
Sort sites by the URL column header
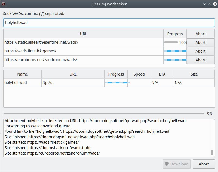84,34
